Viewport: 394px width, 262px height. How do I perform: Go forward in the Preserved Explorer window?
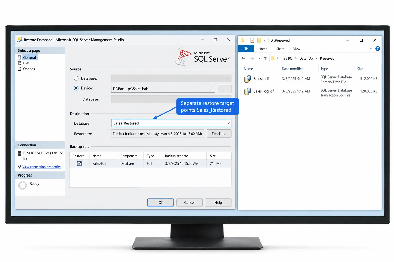[x=252, y=58]
